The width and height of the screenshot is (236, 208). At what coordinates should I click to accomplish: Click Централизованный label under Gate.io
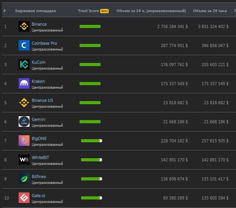point(47,202)
